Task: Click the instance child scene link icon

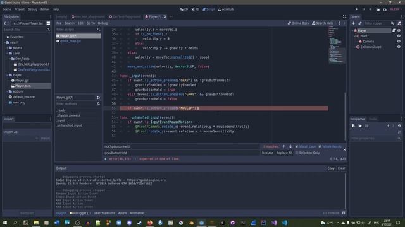Action: coord(360,23)
